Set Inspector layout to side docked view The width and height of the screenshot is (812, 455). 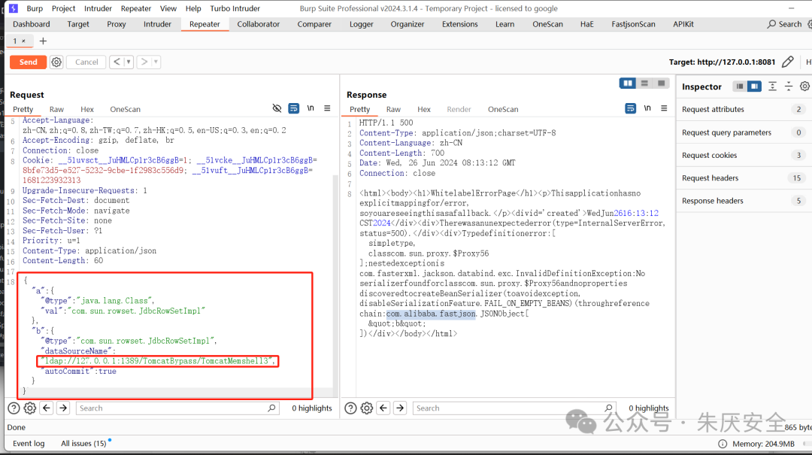tap(755, 86)
